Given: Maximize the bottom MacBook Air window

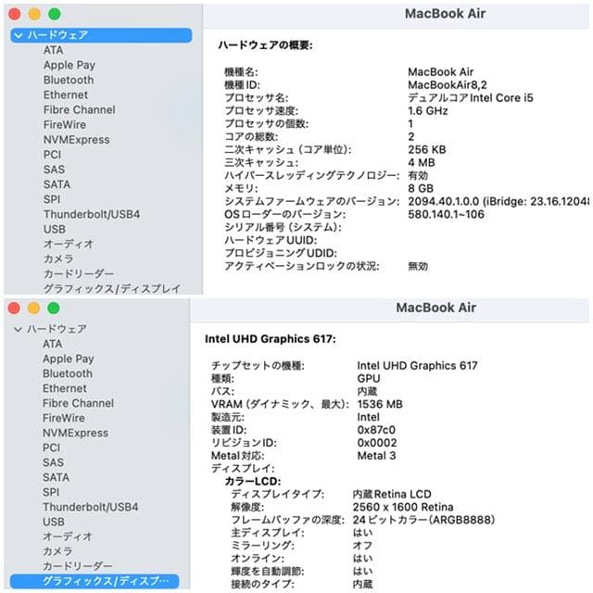Looking at the screenshot, I should [x=54, y=309].
